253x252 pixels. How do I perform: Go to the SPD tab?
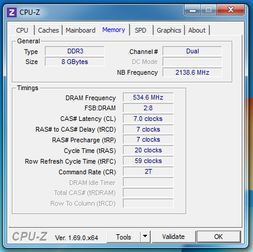[x=141, y=30]
